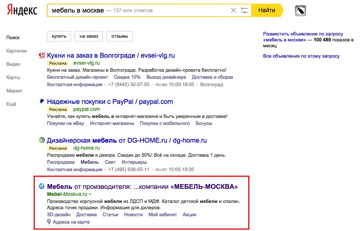Click the evsei-vlg.ru favicon

tap(41, 55)
